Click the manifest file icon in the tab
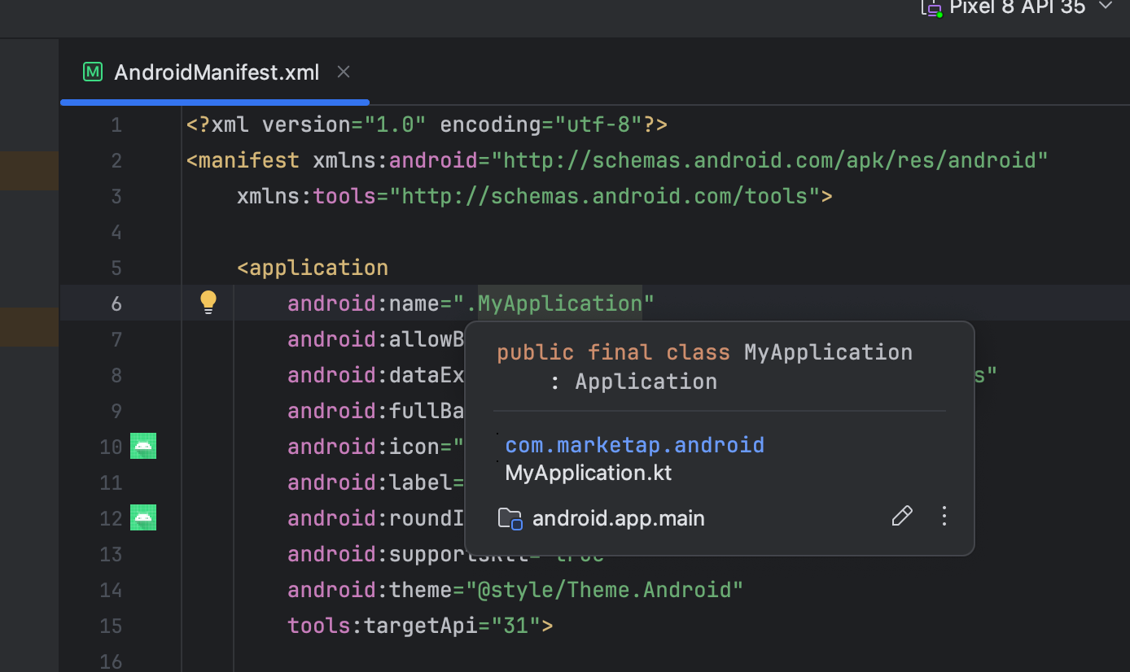Viewport: 1130px width, 672px height. pos(94,72)
